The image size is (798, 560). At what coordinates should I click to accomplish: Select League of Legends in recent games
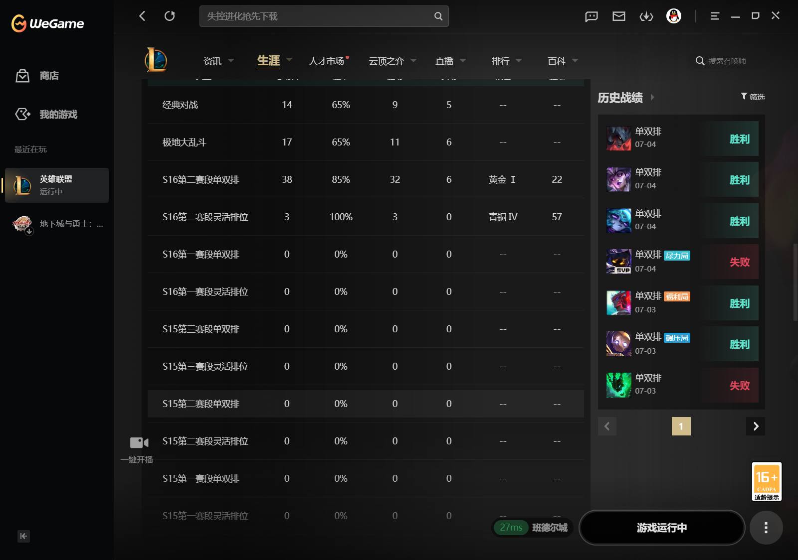[x=57, y=185]
